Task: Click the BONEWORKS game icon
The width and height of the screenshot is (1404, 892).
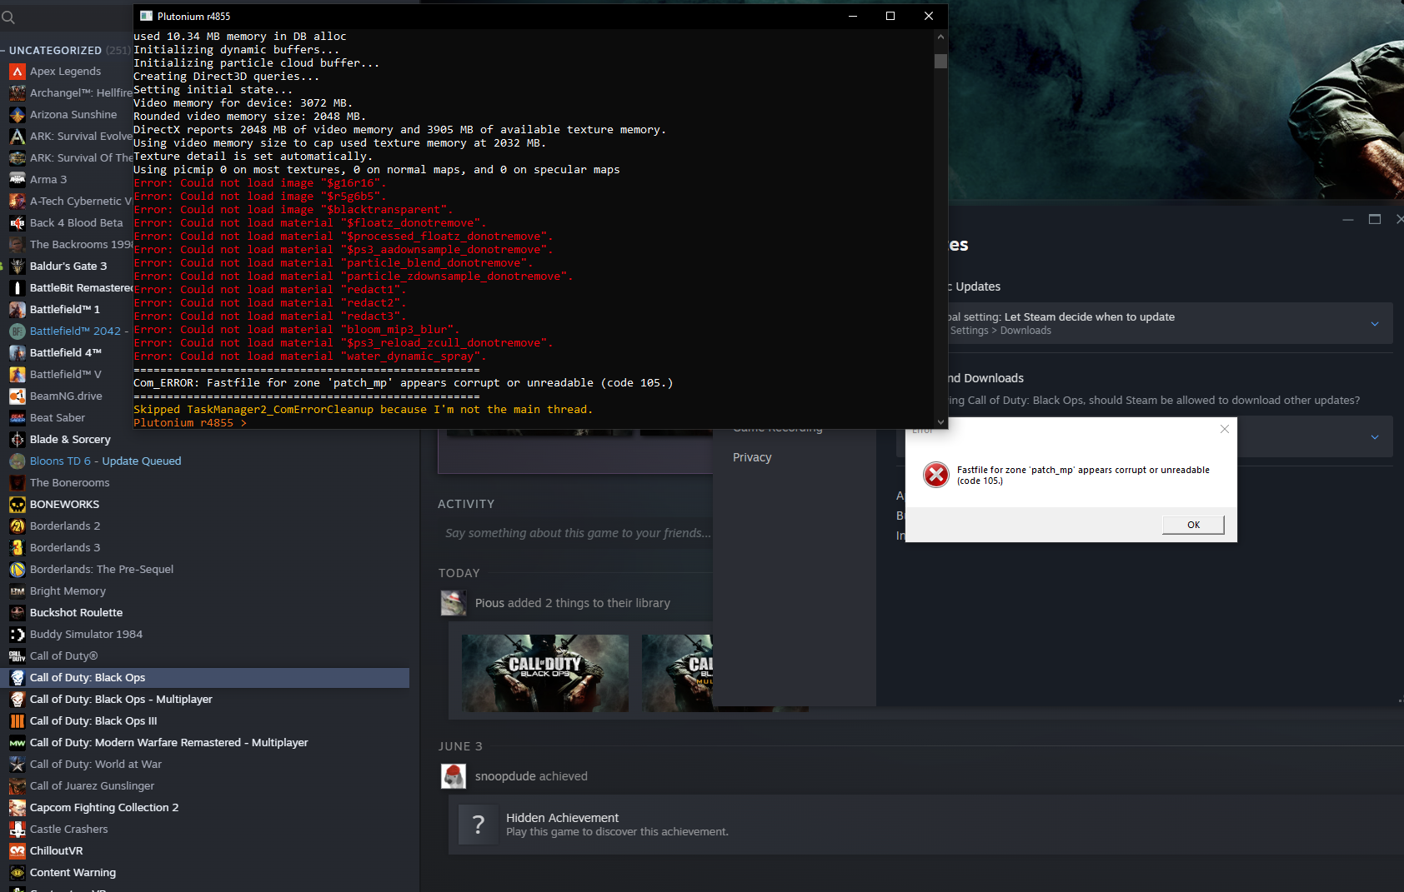Action: tap(18, 505)
